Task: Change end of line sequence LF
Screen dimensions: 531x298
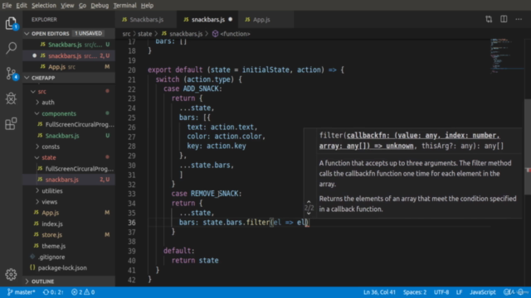Action: (x=459, y=292)
